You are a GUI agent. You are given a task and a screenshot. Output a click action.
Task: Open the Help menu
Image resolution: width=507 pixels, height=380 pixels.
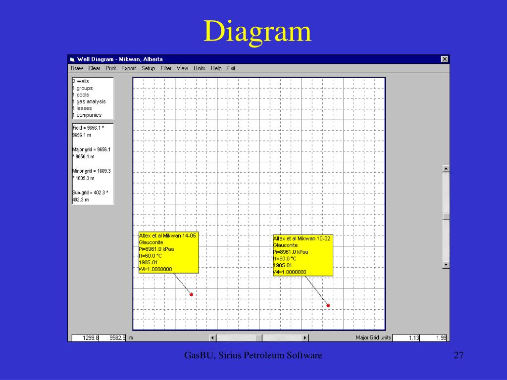216,68
